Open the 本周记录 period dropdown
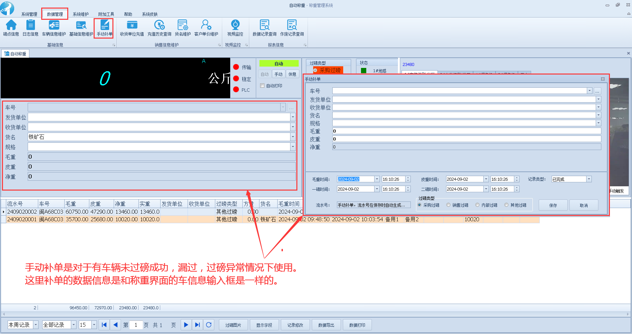632x334 pixels. 36,325
